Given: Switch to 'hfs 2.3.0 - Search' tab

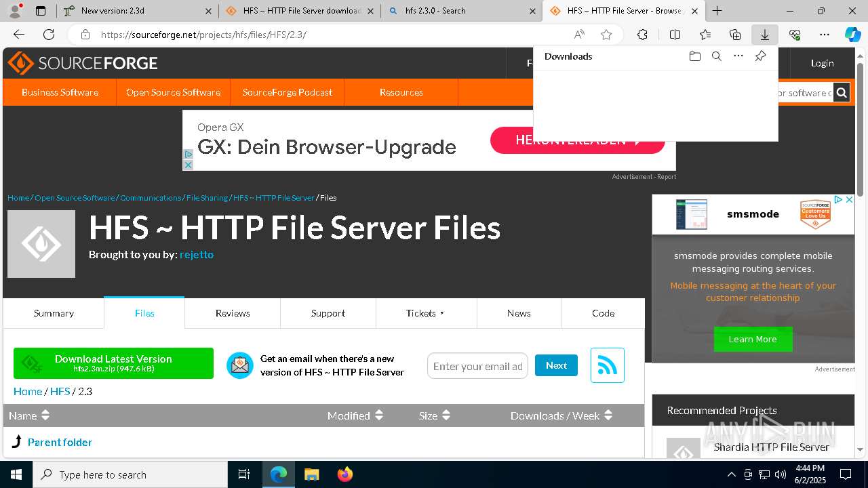Looking at the screenshot, I should pyautogui.click(x=462, y=11).
